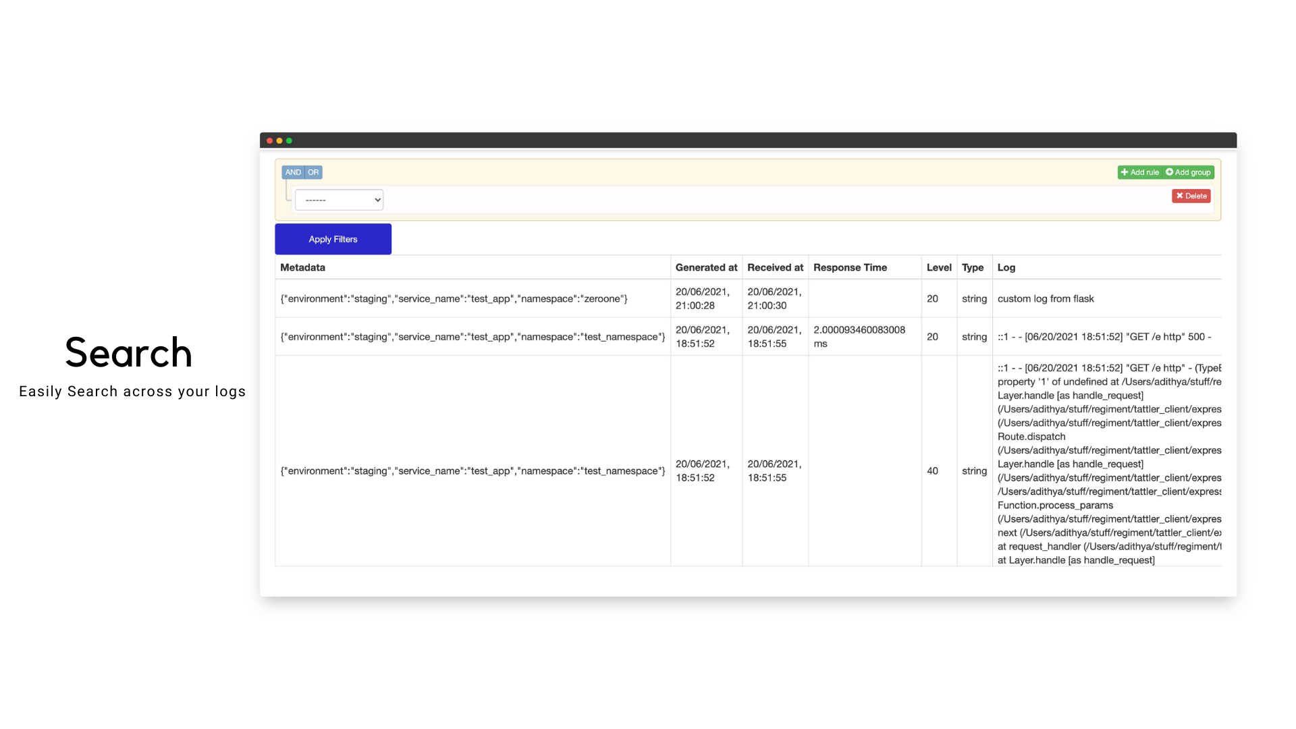This screenshot has height=729, width=1296.
Task: Click the Received at column header
Action: point(775,267)
